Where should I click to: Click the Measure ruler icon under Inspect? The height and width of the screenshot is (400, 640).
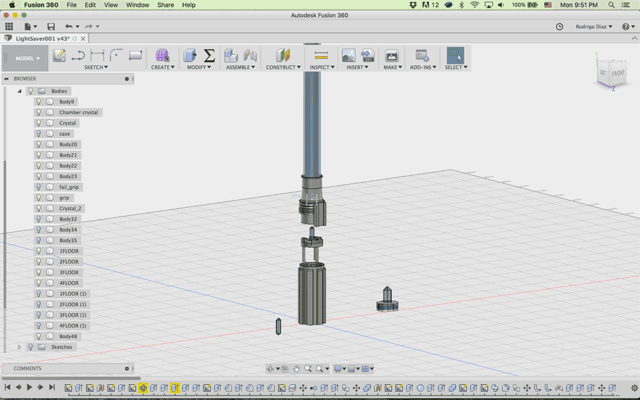pos(321,55)
